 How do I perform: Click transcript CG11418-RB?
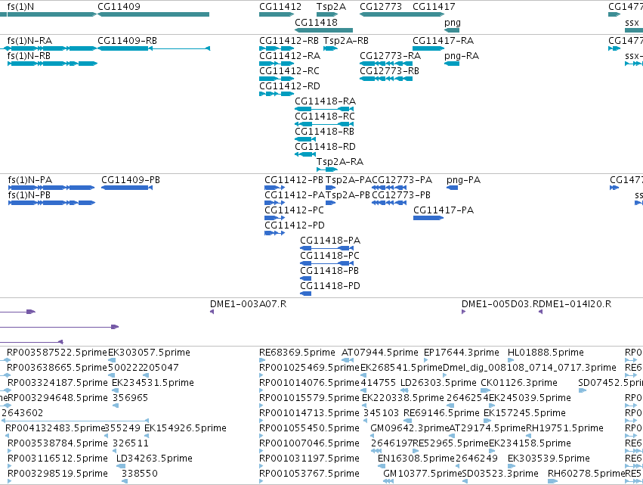tap(324, 132)
